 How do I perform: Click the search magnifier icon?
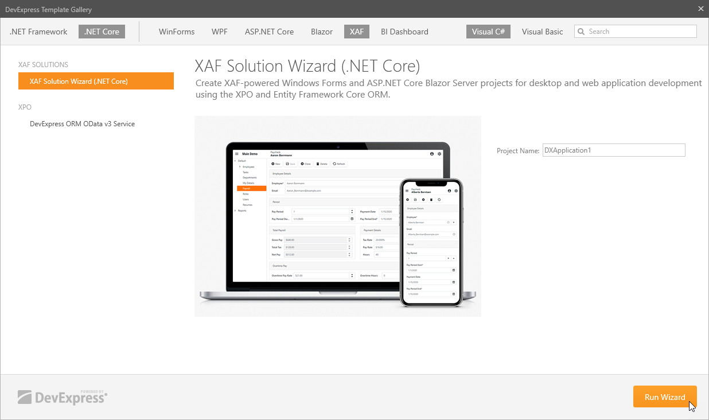pos(581,32)
